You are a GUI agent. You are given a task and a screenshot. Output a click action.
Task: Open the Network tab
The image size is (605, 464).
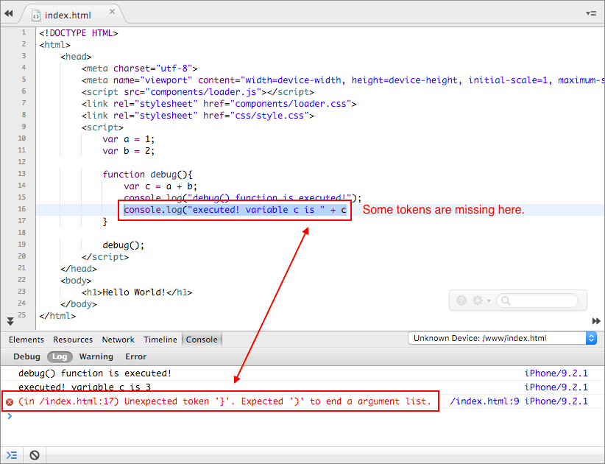pyautogui.click(x=118, y=340)
